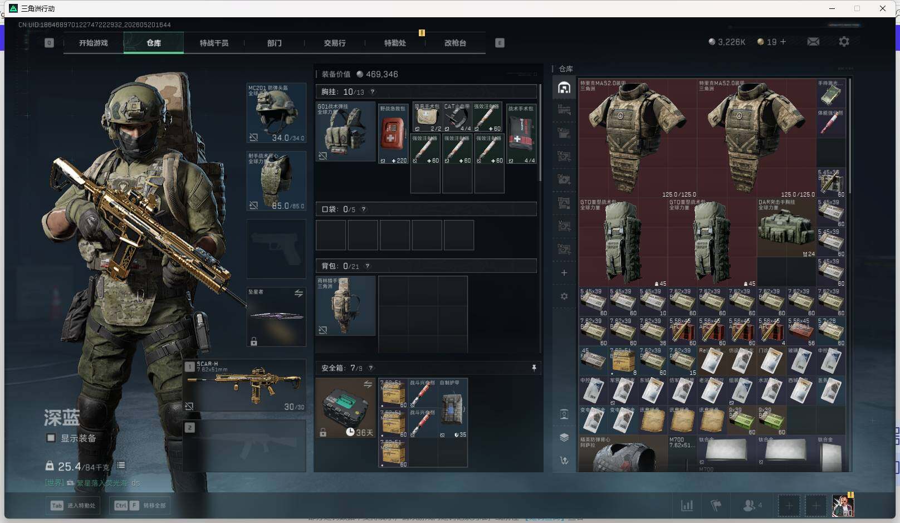Click the stacked layers icon in stash sidebar
The image size is (900, 523).
click(564, 437)
